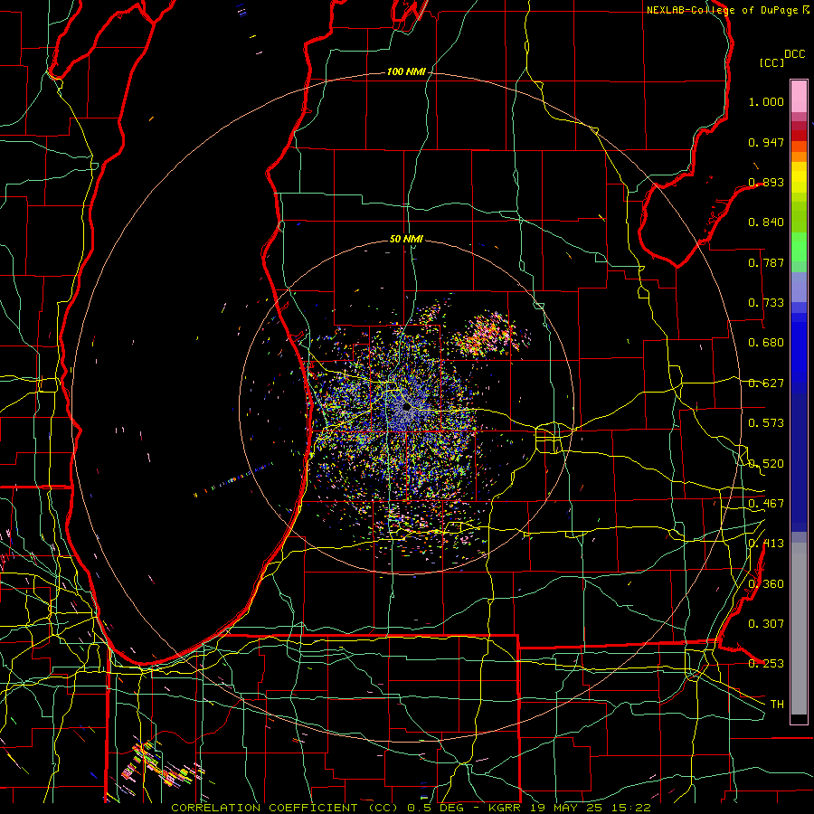Click the CORRELATION COEFFICIENT (CC) product title
Image resolution: width=814 pixels, height=814 pixels.
point(285,808)
